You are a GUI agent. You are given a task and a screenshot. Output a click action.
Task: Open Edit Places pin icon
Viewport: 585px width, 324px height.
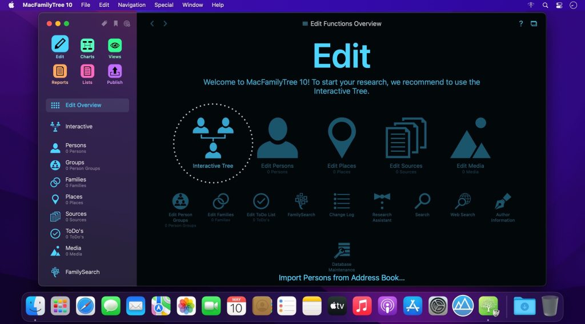342,138
